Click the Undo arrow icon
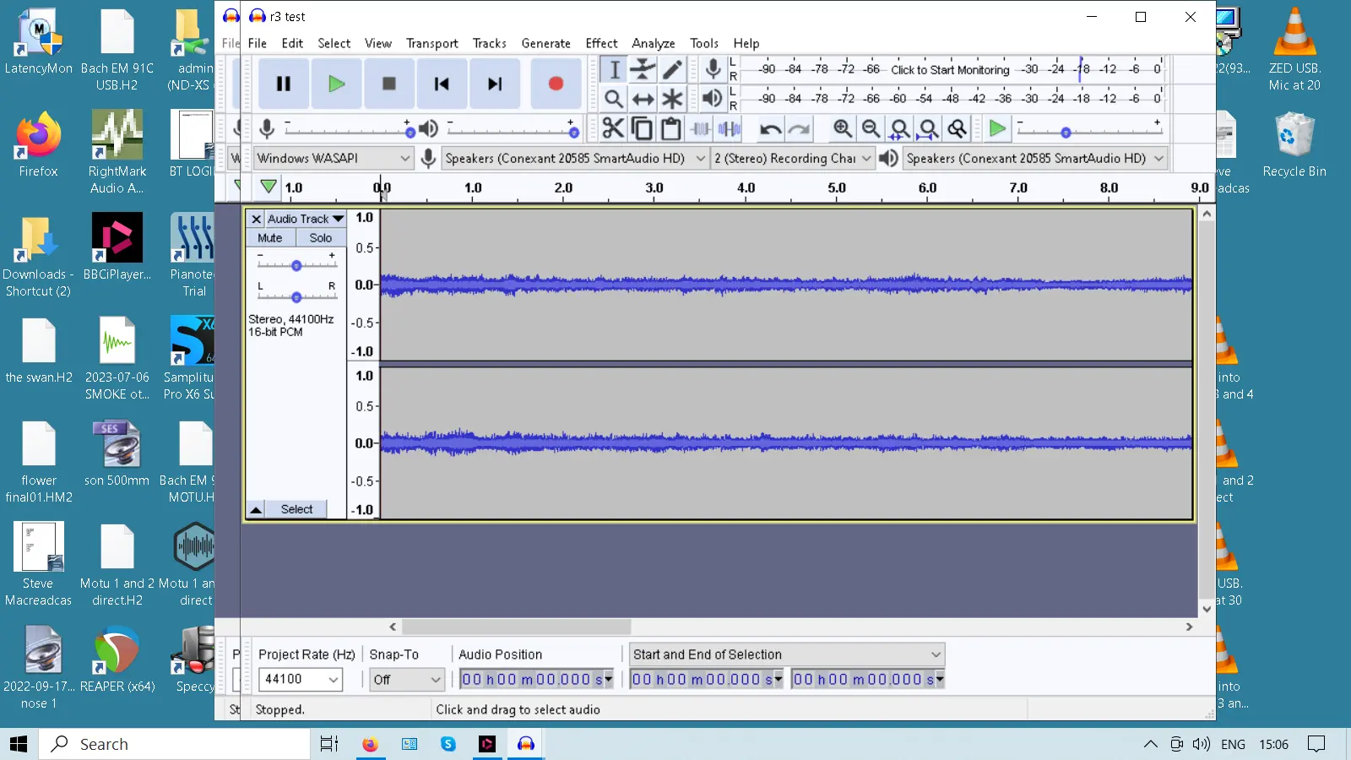 769,128
